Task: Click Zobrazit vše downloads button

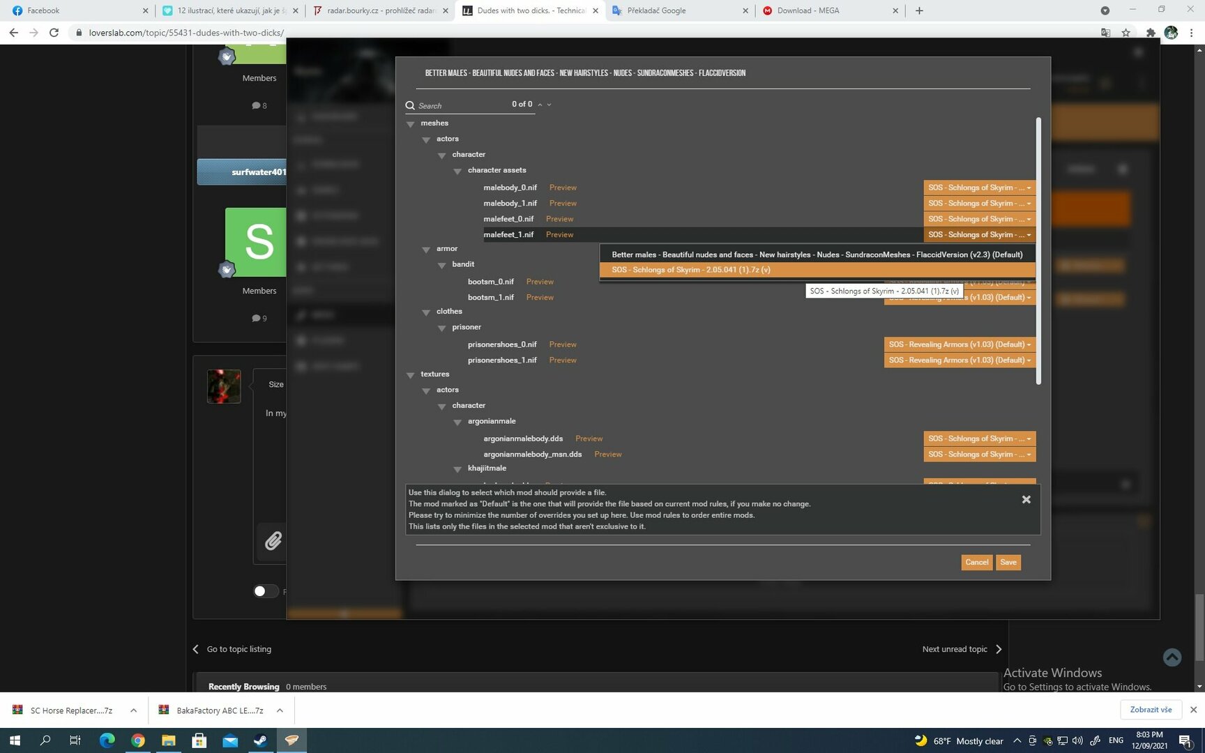Action: tap(1151, 710)
